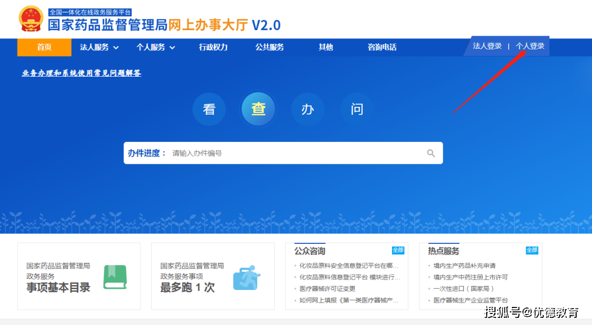Screen dimensions: 592x325
Task: Focus the 办件编号 input field
Action: (297, 153)
